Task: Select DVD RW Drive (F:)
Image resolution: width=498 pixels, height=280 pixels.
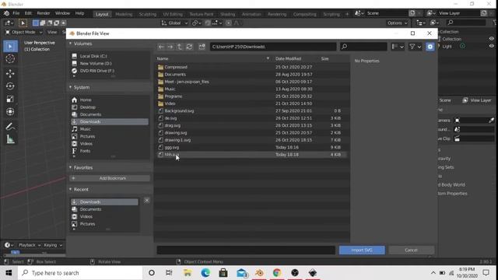Action: [110, 71]
